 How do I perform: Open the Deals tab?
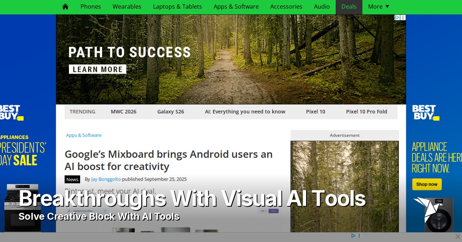pos(349,7)
